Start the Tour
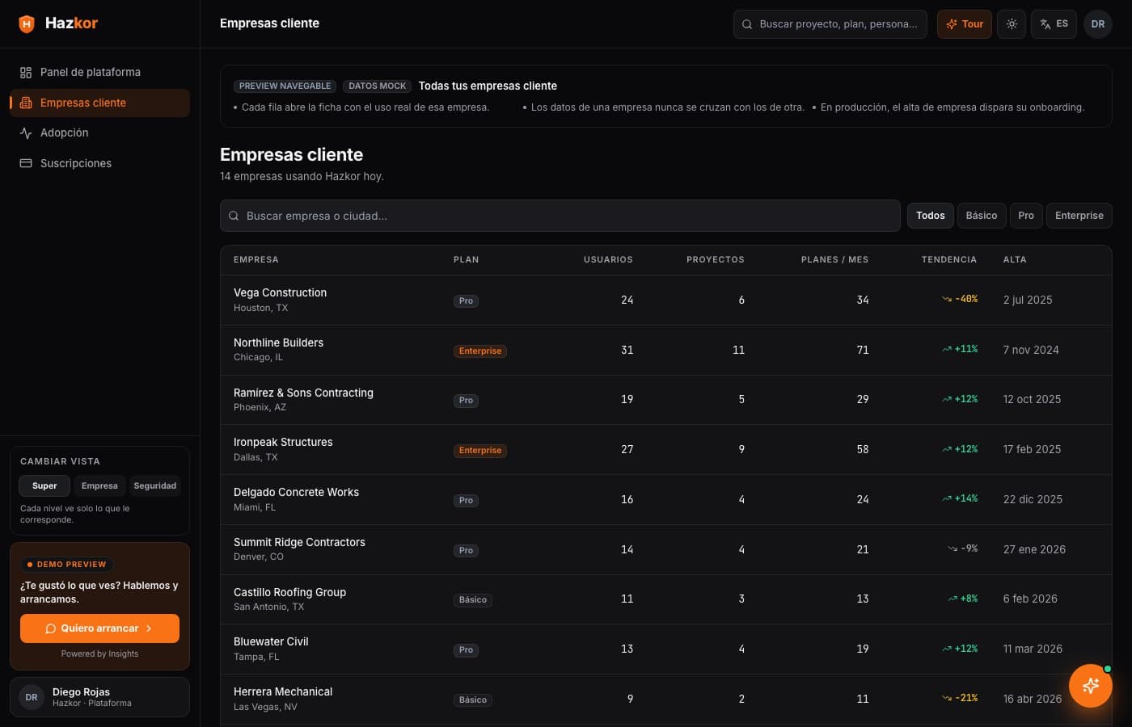Image resolution: width=1132 pixels, height=727 pixels. click(x=965, y=24)
